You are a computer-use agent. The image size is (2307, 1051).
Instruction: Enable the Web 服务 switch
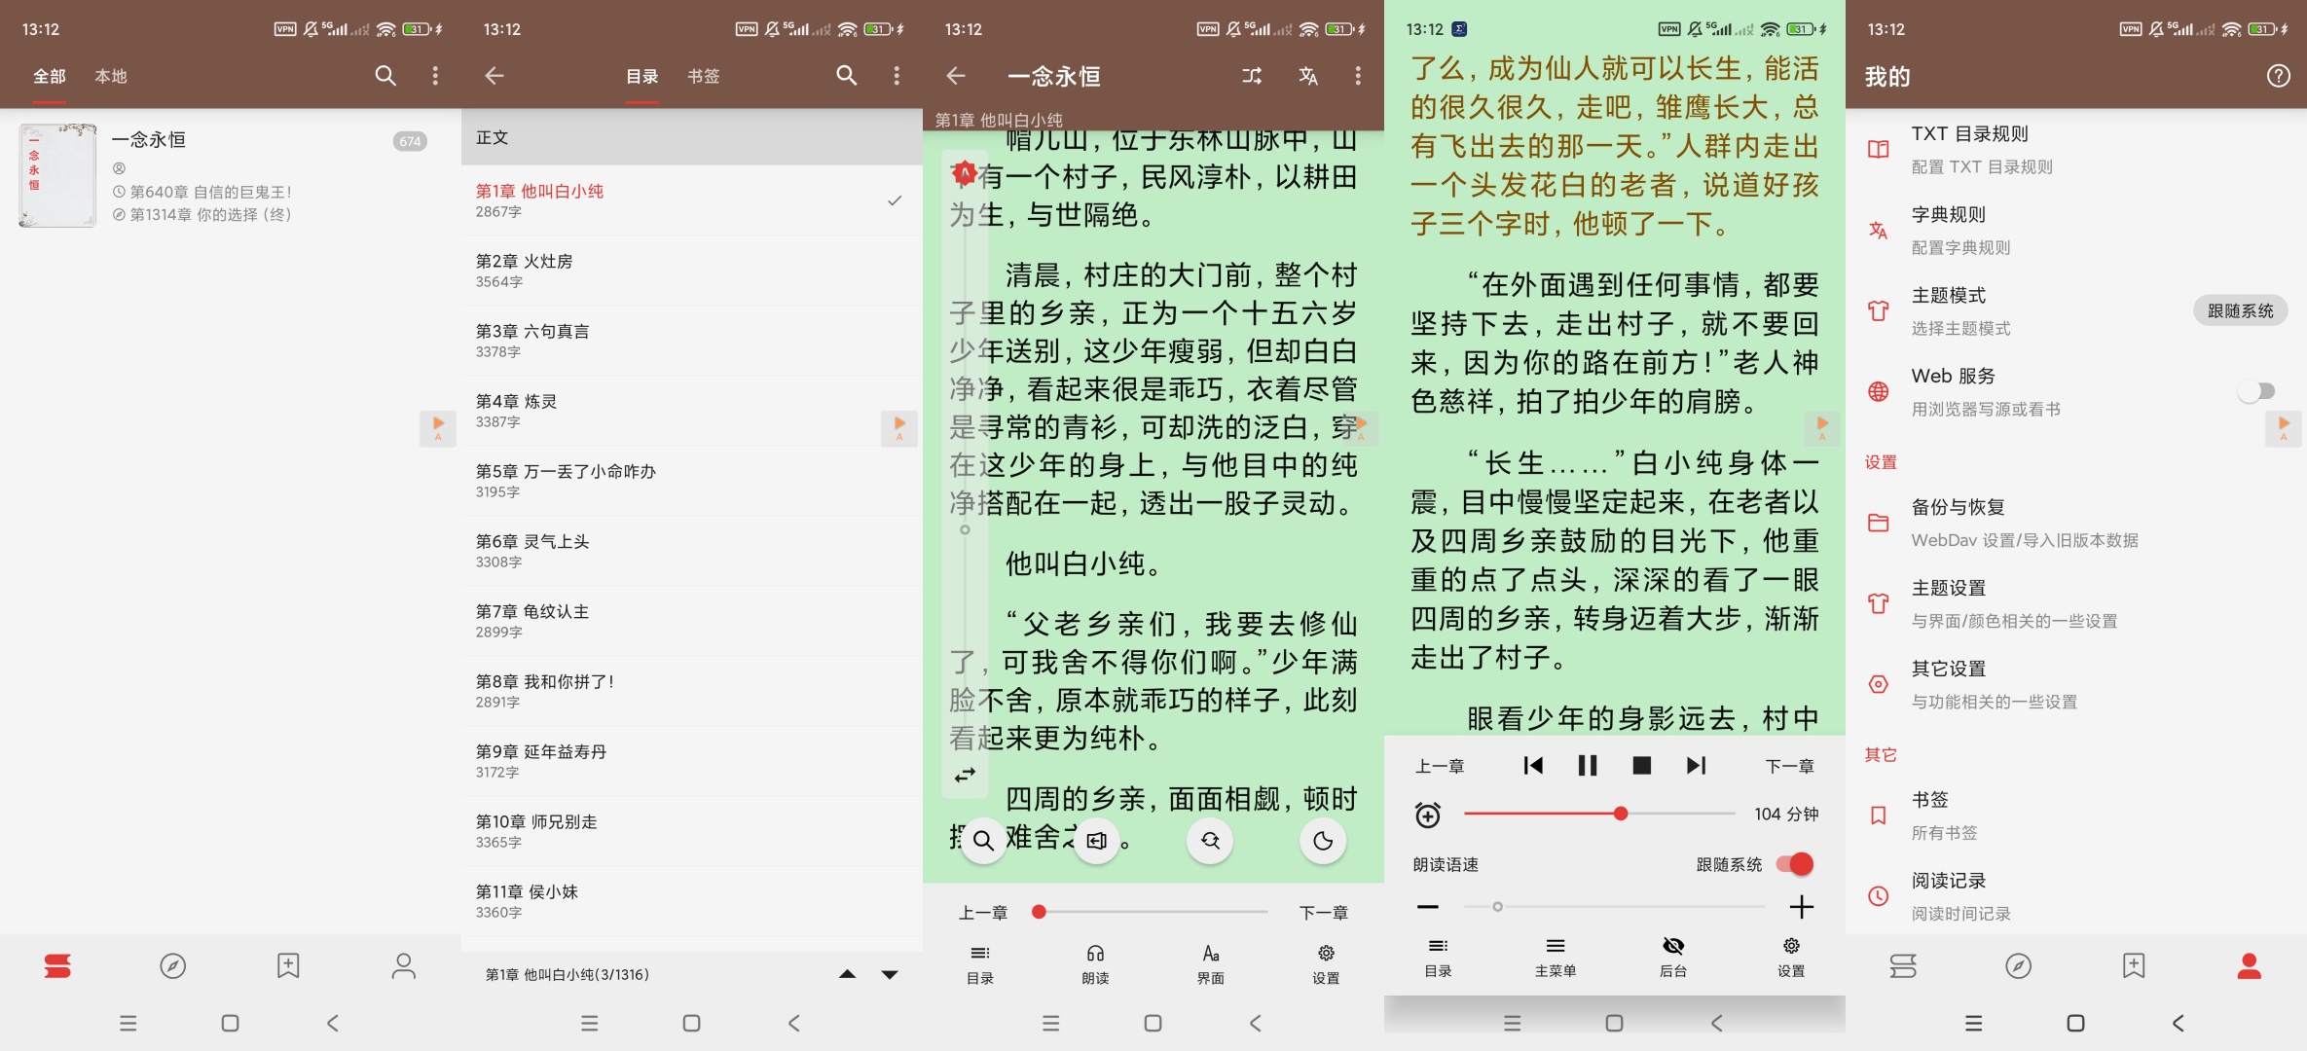pos(2257,391)
